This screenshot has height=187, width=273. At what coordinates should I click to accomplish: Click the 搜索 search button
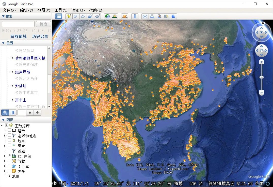[x=43, y=24]
